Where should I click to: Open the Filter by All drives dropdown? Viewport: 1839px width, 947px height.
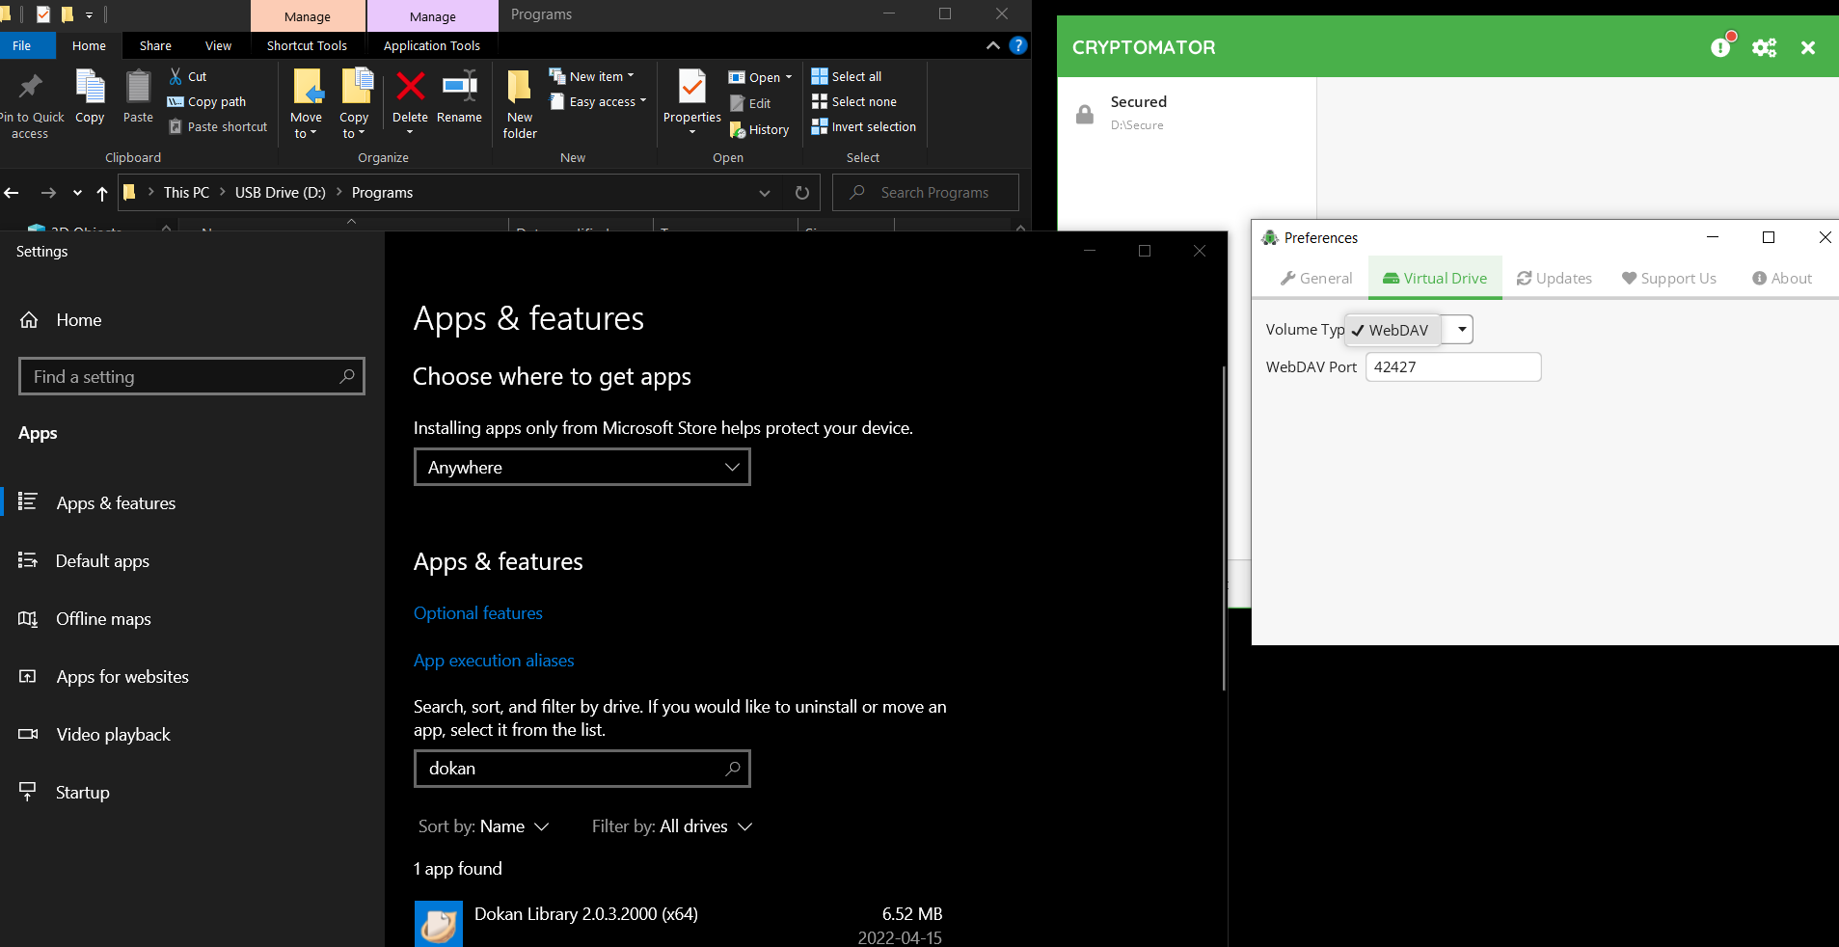coord(672,826)
